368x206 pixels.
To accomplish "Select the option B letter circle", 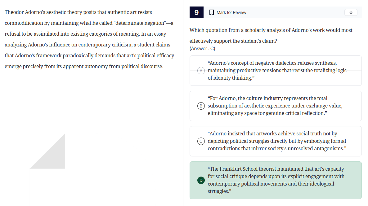I will [201, 106].
